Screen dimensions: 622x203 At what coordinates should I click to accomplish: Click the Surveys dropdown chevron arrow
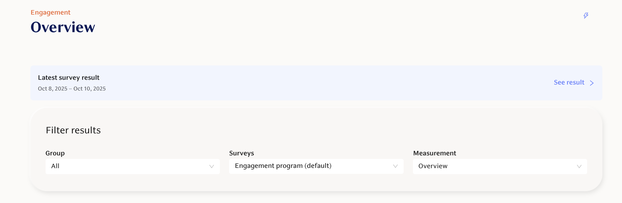pos(395,166)
